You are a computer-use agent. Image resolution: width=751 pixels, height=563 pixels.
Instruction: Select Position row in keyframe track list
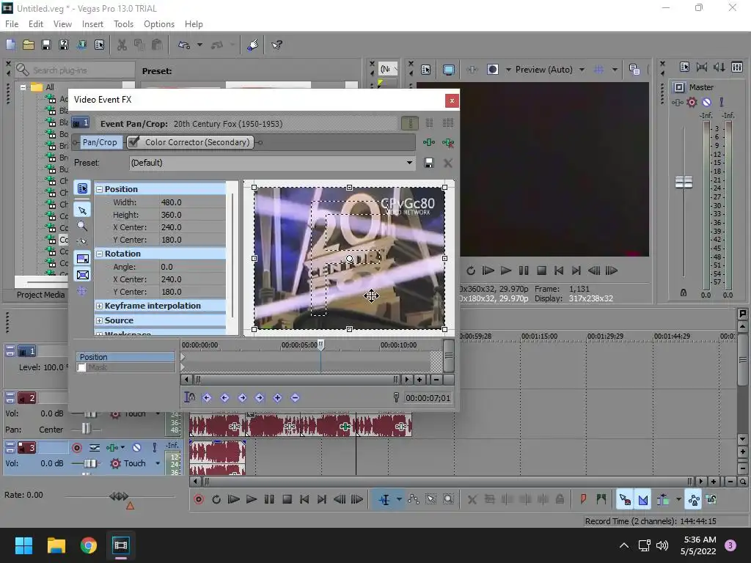click(x=125, y=357)
